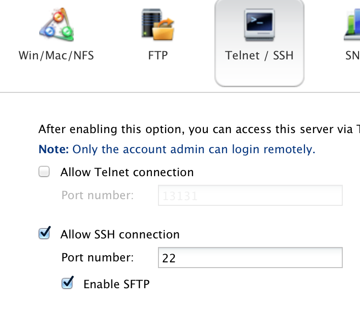This screenshot has width=360, height=315.
Task: Click the greyed Telnet Port number label
Action: [x=98, y=195]
